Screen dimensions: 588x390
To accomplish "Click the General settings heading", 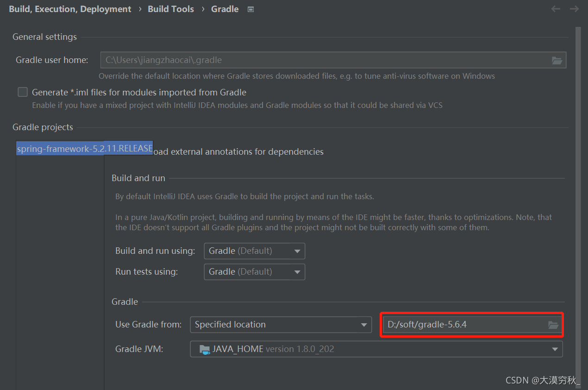I will 44,37.
